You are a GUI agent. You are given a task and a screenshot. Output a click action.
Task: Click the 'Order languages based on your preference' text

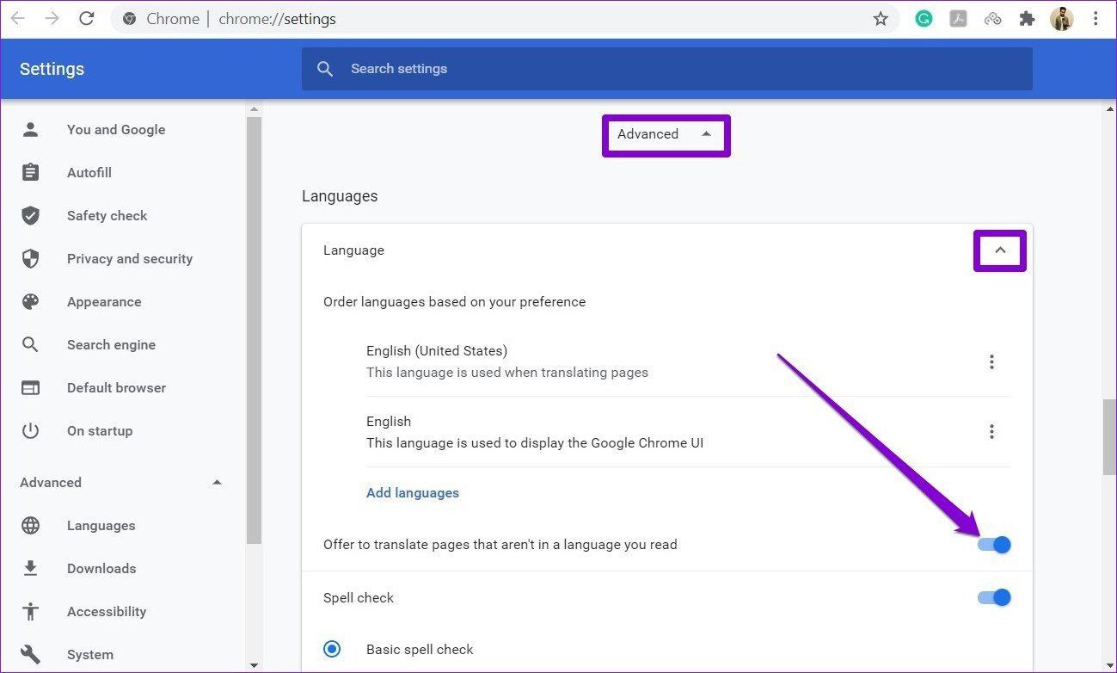pyautogui.click(x=454, y=302)
